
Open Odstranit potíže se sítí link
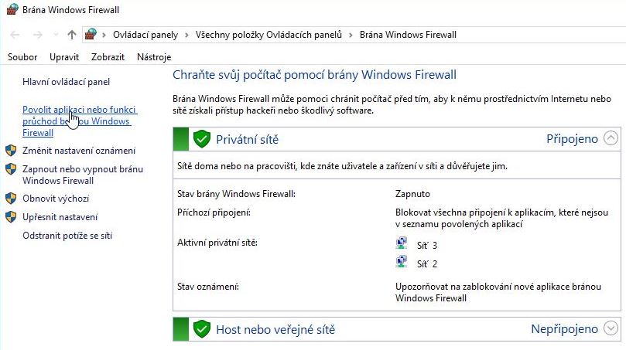[67, 236]
